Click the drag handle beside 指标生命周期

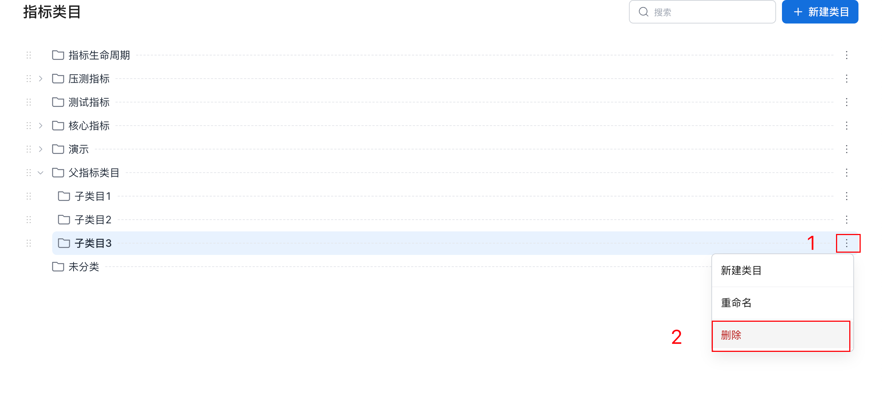click(29, 55)
